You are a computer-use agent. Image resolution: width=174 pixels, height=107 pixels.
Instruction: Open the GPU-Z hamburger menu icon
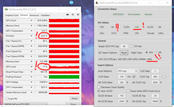[78, 14]
